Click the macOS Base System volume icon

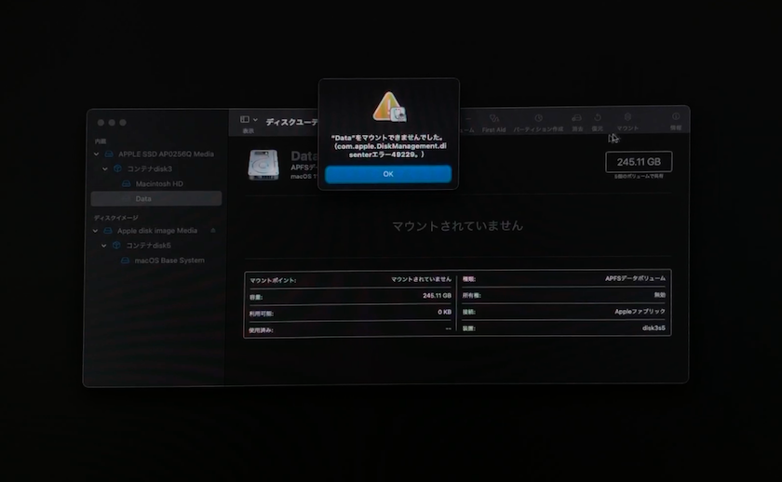pos(125,261)
